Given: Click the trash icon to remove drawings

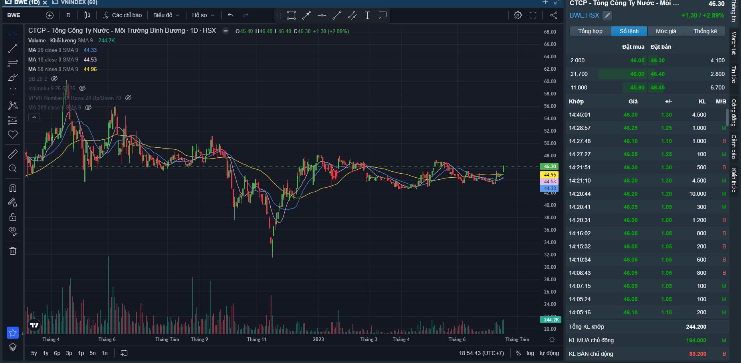Looking at the screenshot, I should pyautogui.click(x=13, y=251).
